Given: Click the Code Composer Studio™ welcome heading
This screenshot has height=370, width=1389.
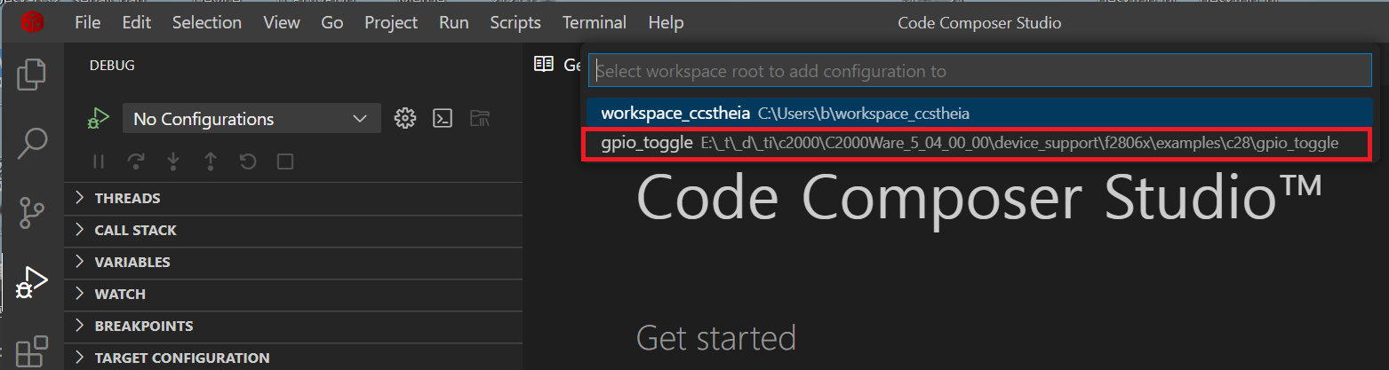Looking at the screenshot, I should pyautogui.click(x=979, y=199).
